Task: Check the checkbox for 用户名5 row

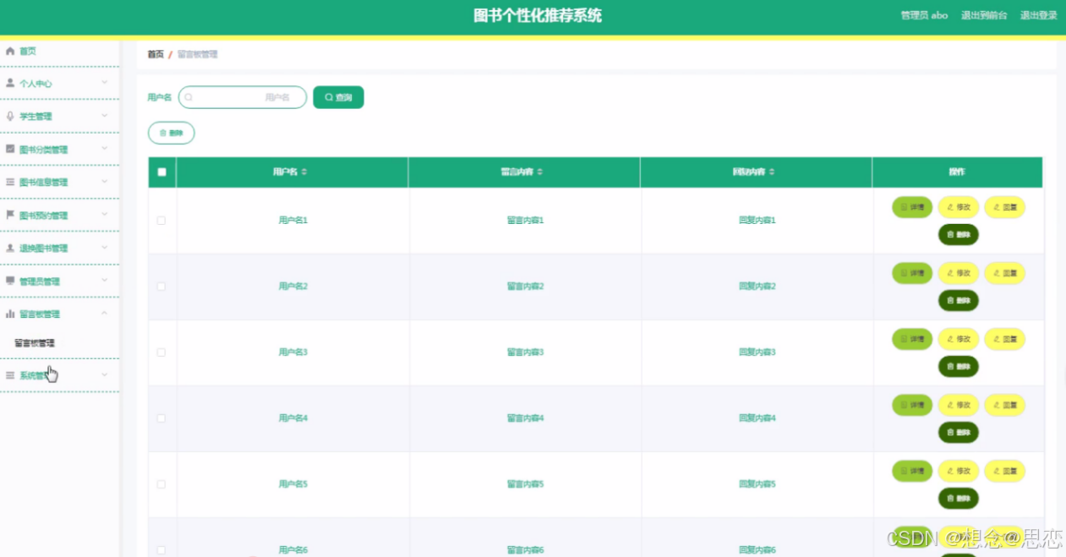Action: click(161, 484)
